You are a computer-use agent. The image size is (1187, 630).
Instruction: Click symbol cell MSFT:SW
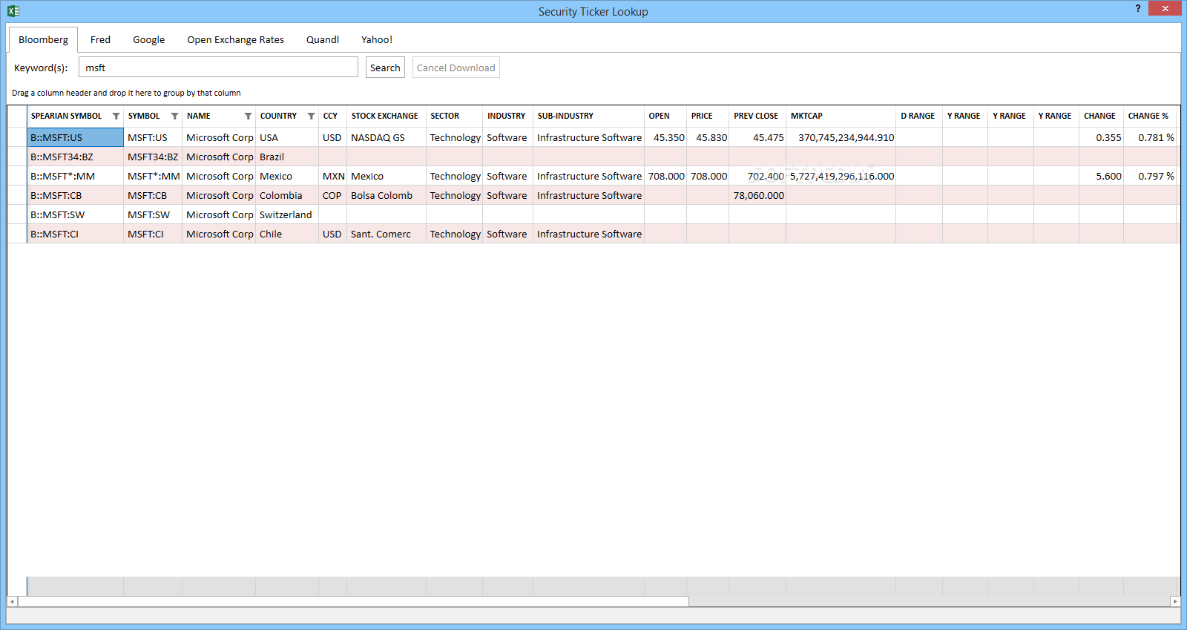coord(153,214)
